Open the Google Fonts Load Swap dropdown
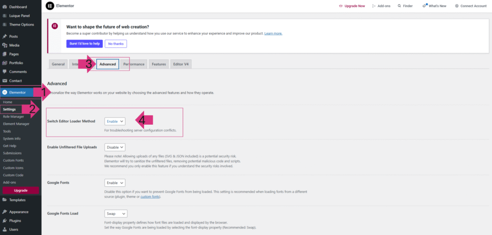 click(x=116, y=214)
